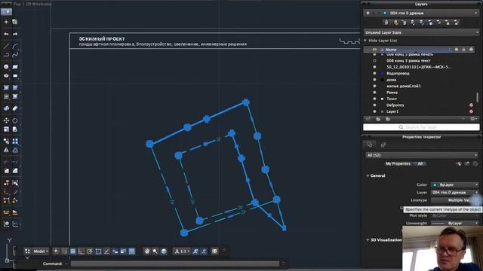Select the Rotate tool
483x271 pixels.
coord(15,120)
